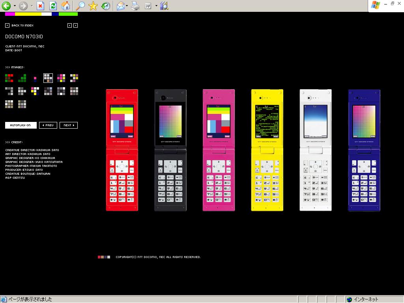Click the footer color squares logo
This screenshot has height=303, width=404.
tap(104, 257)
